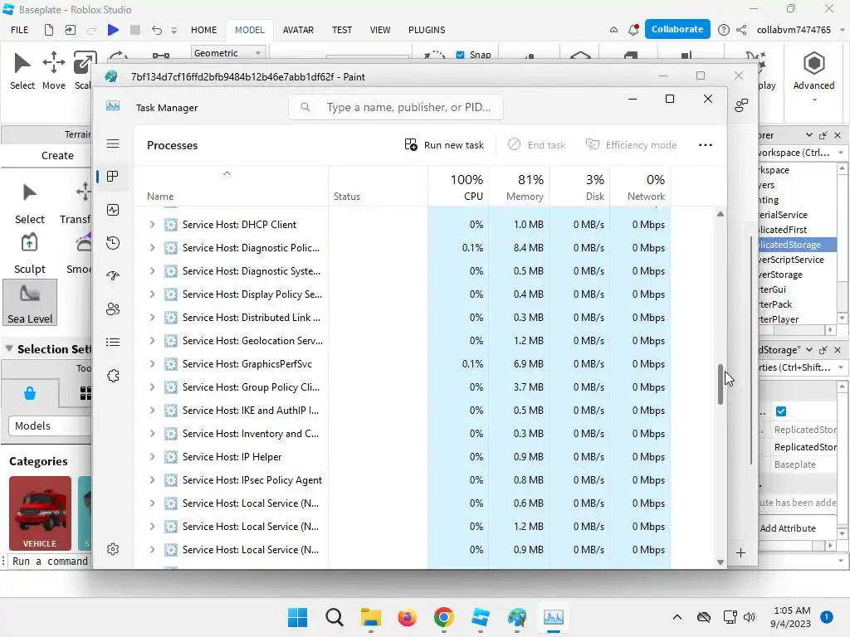850x637 pixels.
Task: Open Roblox Studio FILE menu
Action: click(20, 30)
